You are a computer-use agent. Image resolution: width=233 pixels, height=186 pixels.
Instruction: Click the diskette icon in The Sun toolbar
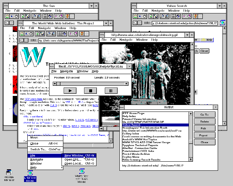[x=50, y=16]
